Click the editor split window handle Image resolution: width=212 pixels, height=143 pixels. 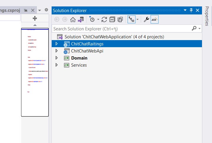click(35, 18)
